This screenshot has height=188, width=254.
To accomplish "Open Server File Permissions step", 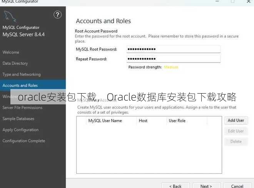I will [x=22, y=107].
